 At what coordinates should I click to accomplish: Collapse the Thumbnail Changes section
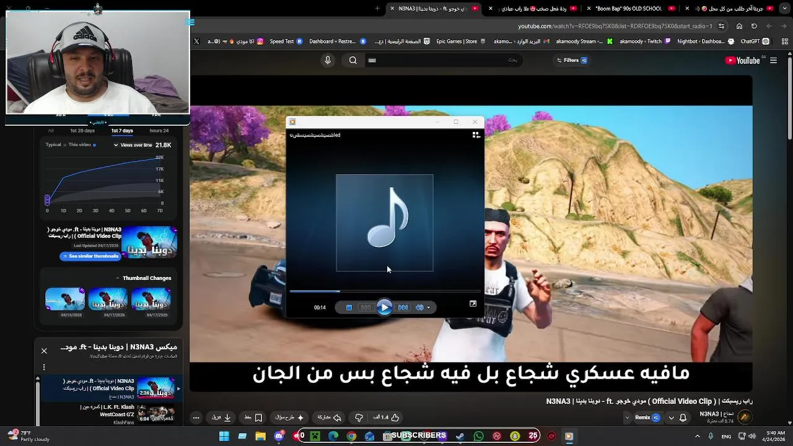point(118,278)
